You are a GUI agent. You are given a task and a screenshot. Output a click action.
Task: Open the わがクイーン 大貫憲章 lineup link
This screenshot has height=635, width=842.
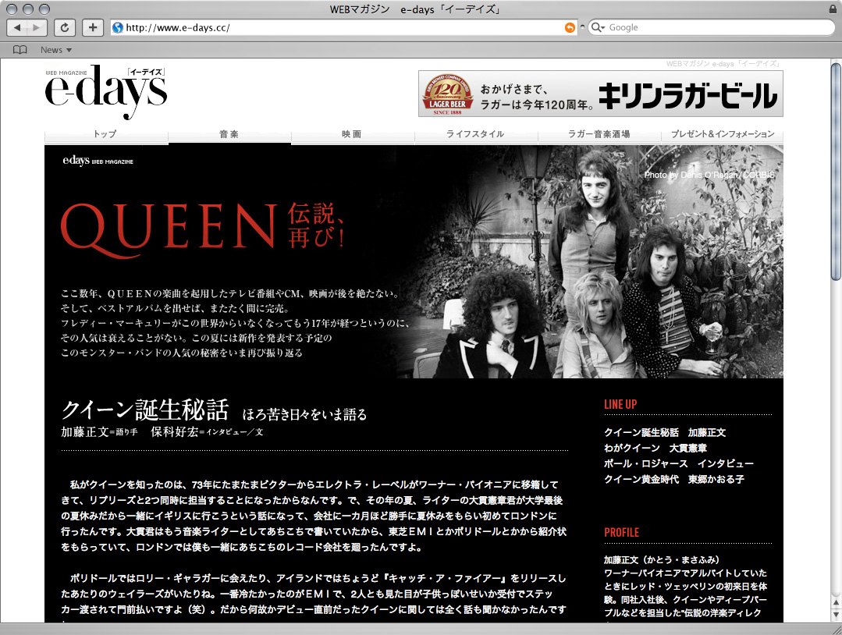pyautogui.click(x=655, y=448)
